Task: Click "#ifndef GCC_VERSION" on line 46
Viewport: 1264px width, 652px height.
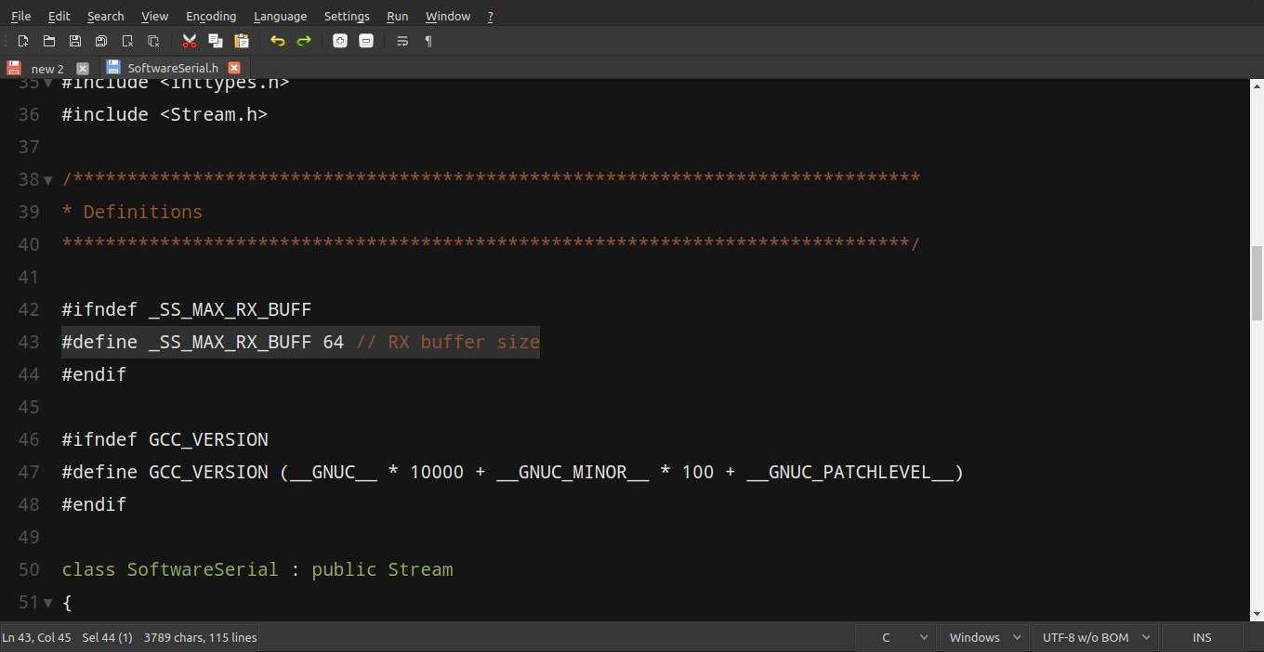Action: (165, 439)
